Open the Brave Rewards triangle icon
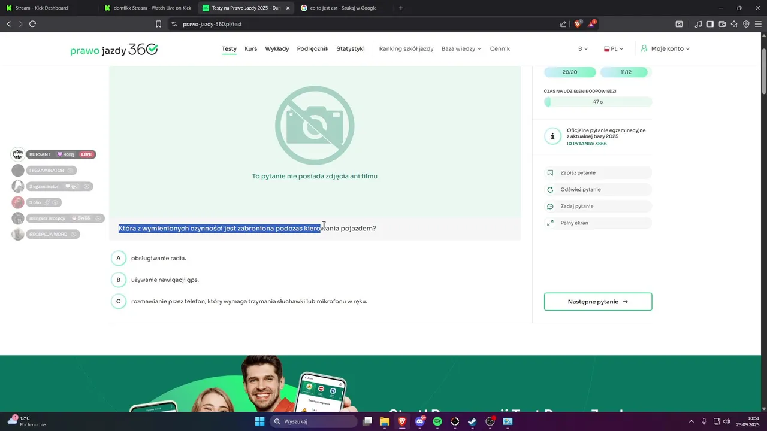 pos(592,24)
